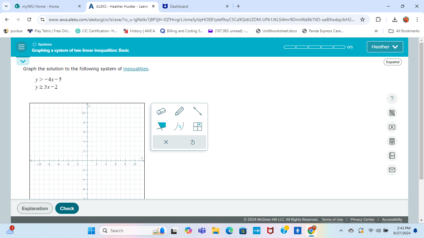
Task: Open Microsoft Edge from the taskbar
Action: (x=229, y=231)
